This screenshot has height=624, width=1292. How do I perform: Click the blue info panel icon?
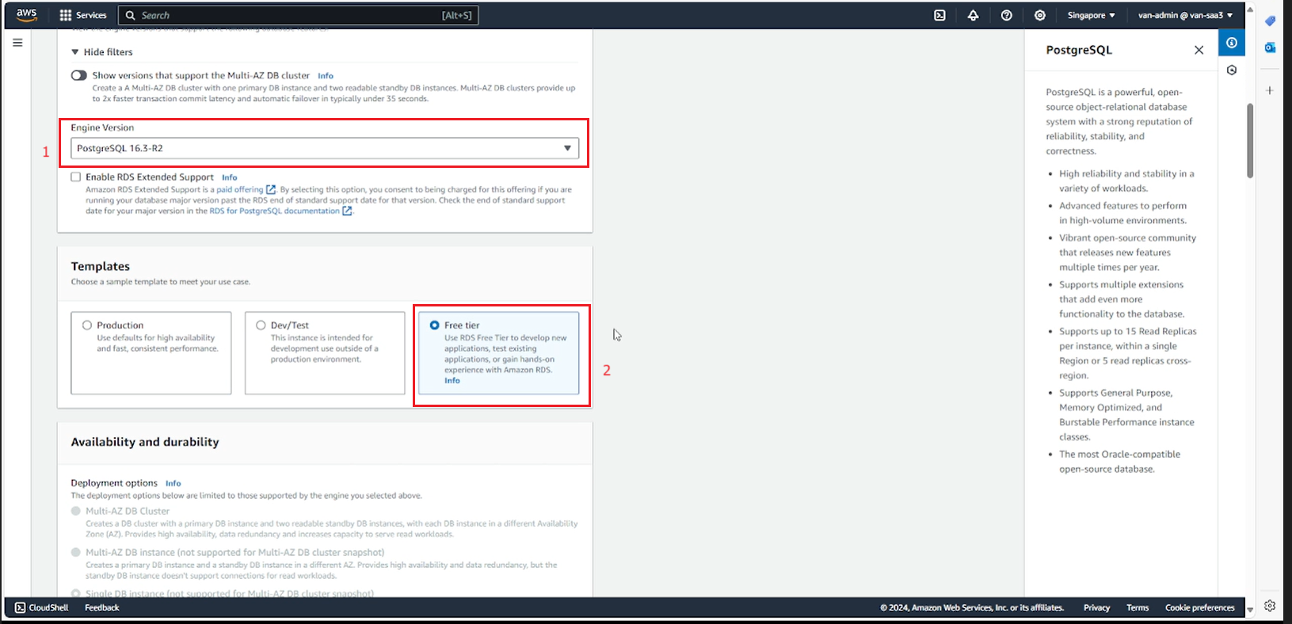1232,43
